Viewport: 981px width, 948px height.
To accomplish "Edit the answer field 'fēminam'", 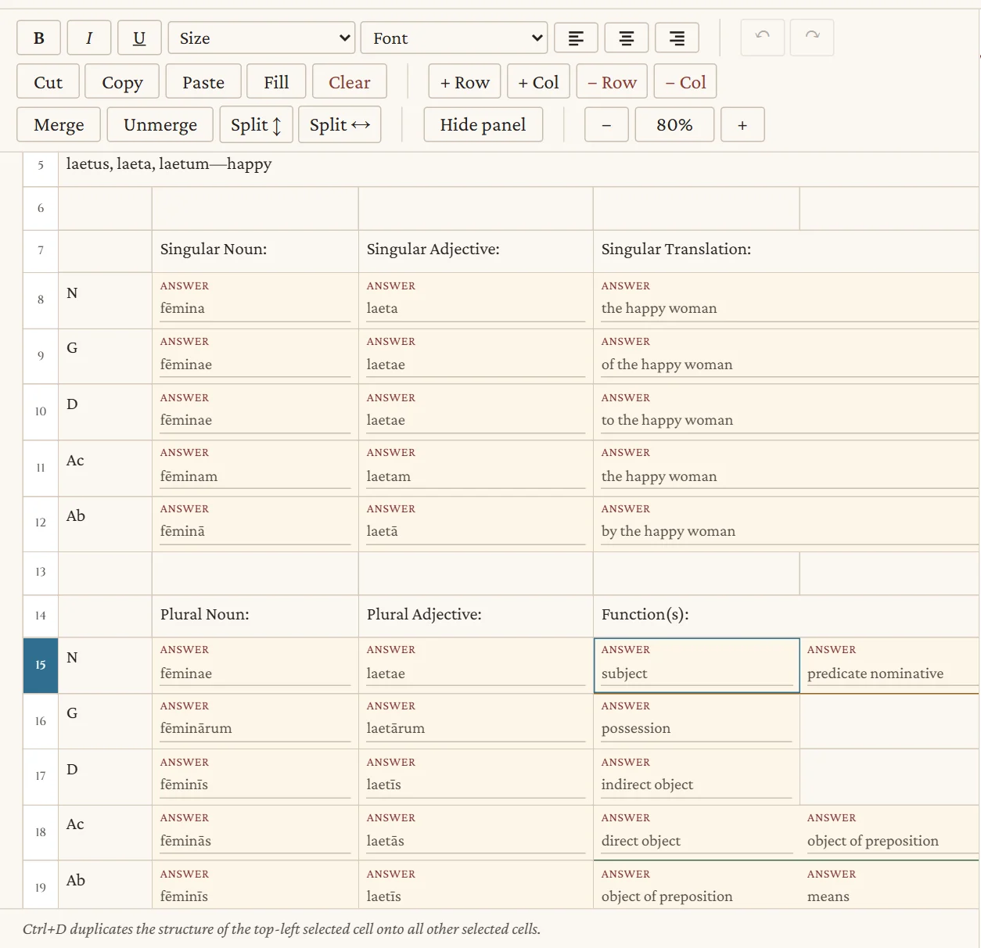I will coord(255,477).
